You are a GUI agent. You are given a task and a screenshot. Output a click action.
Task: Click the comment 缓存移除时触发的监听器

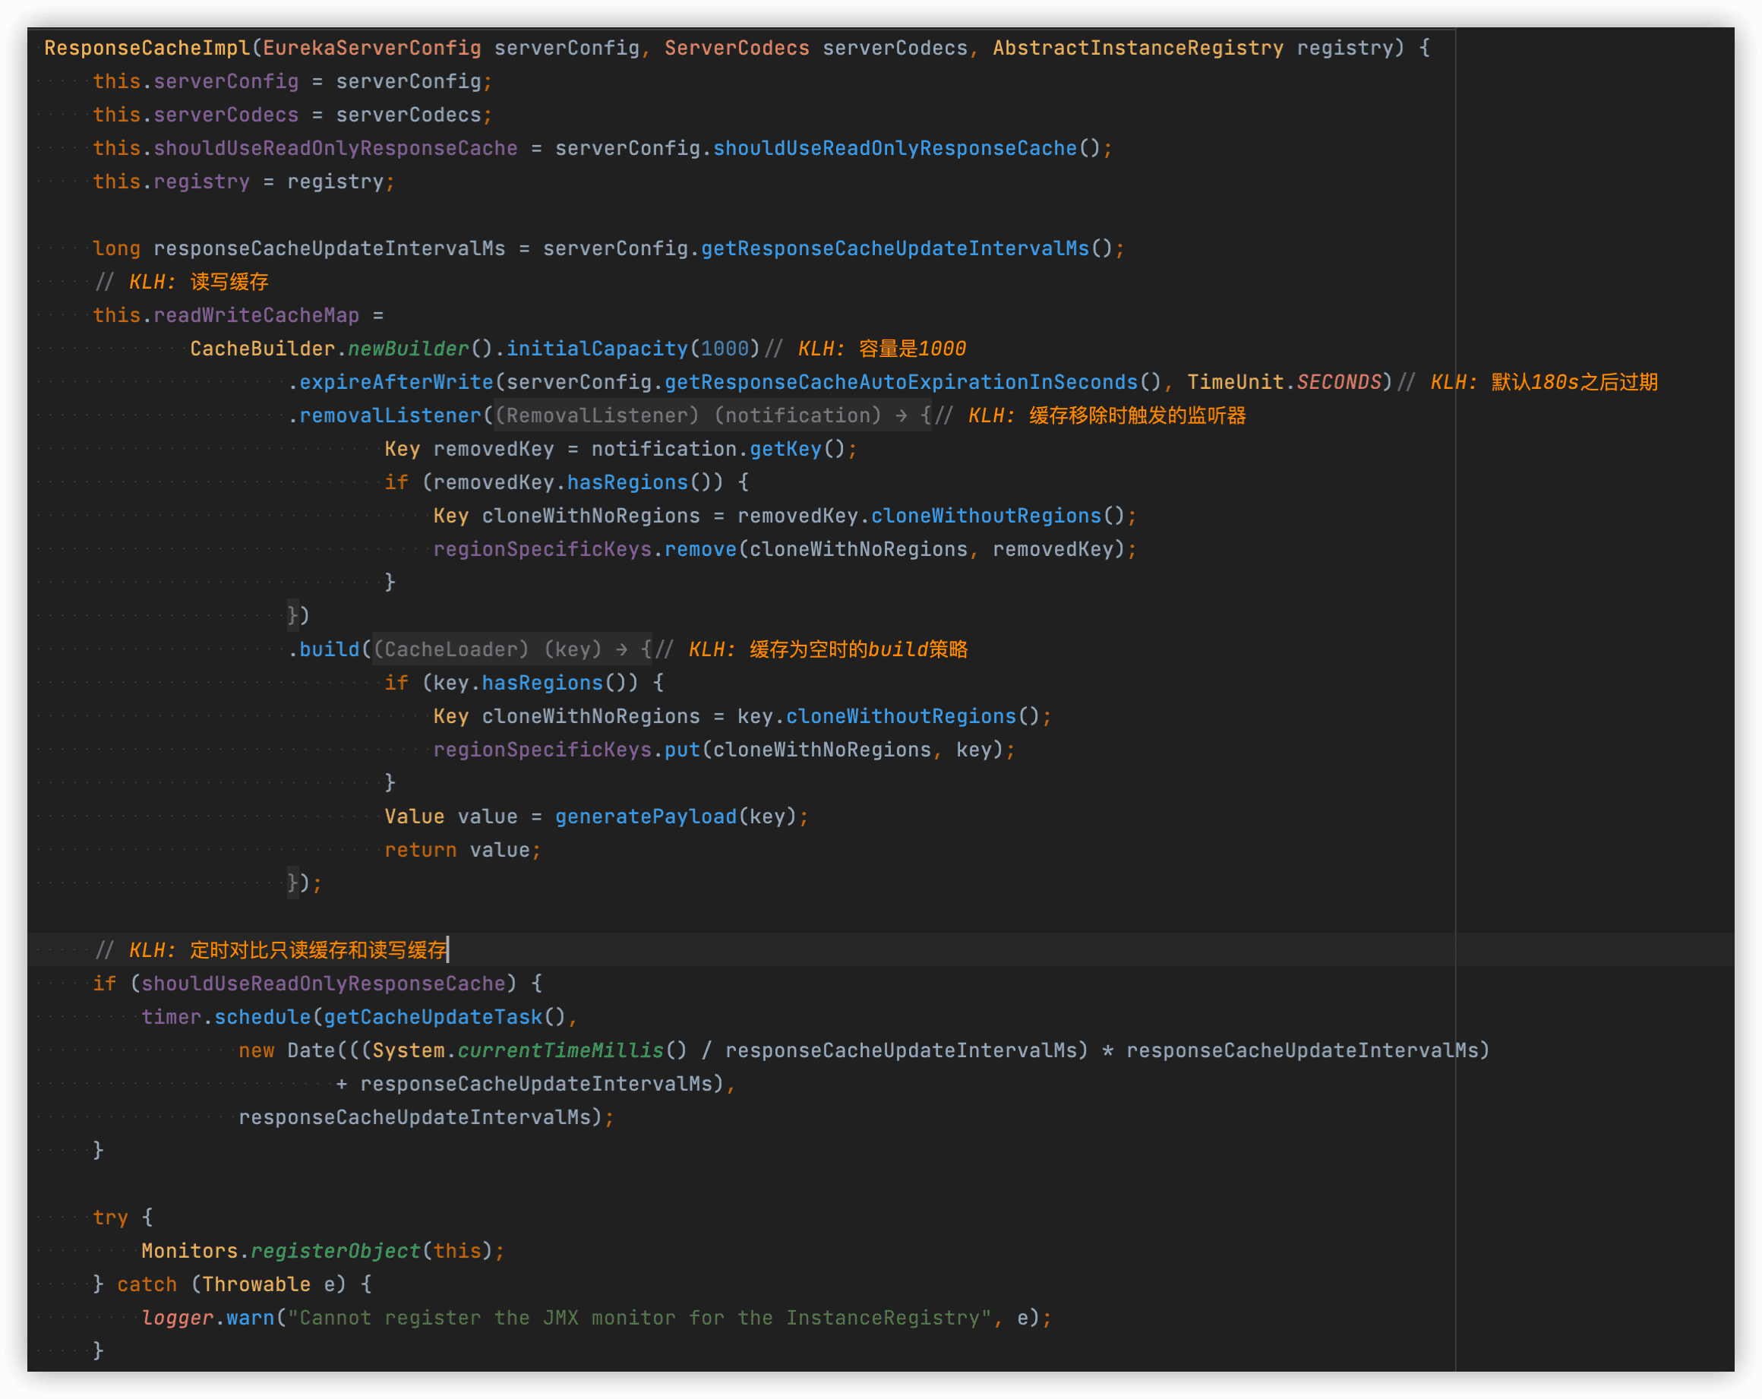point(1138,416)
